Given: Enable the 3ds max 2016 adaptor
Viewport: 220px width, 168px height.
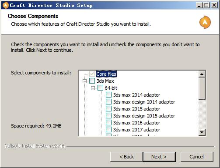Looking at the screenshot, I should click(108, 123).
